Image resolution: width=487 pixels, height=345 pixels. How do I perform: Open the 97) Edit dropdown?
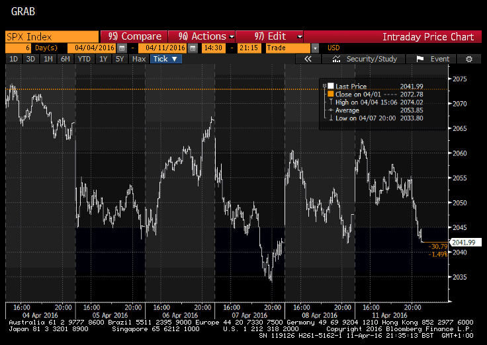269,36
